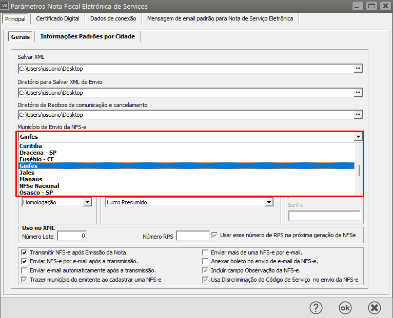Enable Anexar boleto no envio de e-mail

(205, 261)
